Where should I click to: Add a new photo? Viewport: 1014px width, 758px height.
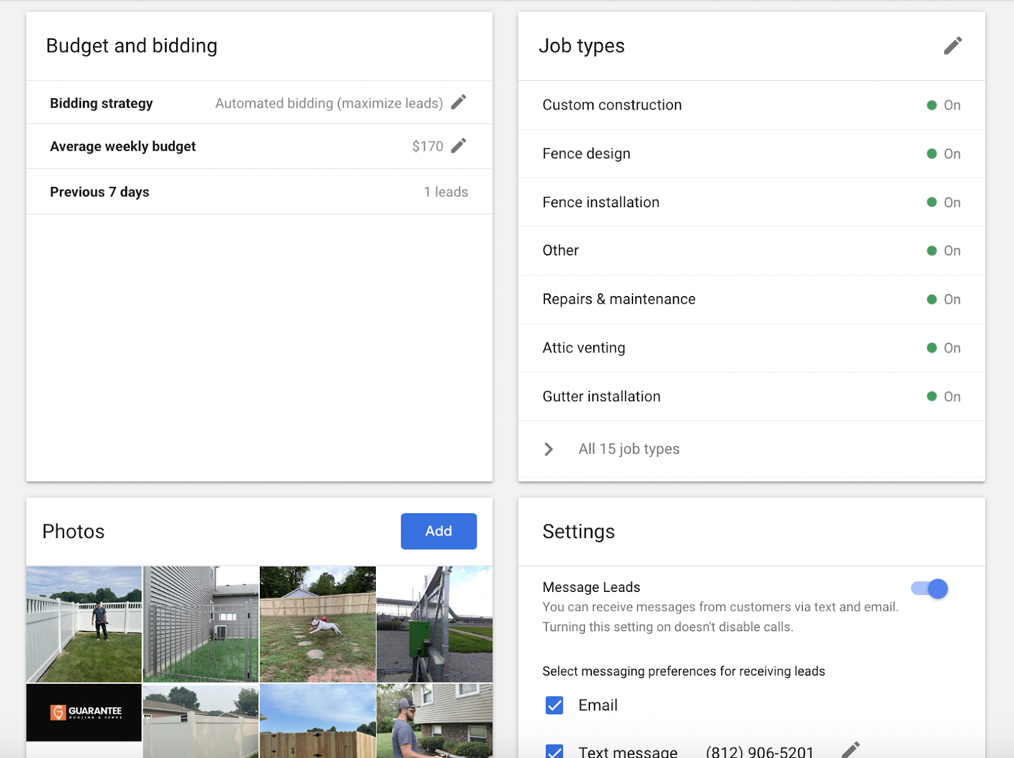pyautogui.click(x=439, y=531)
